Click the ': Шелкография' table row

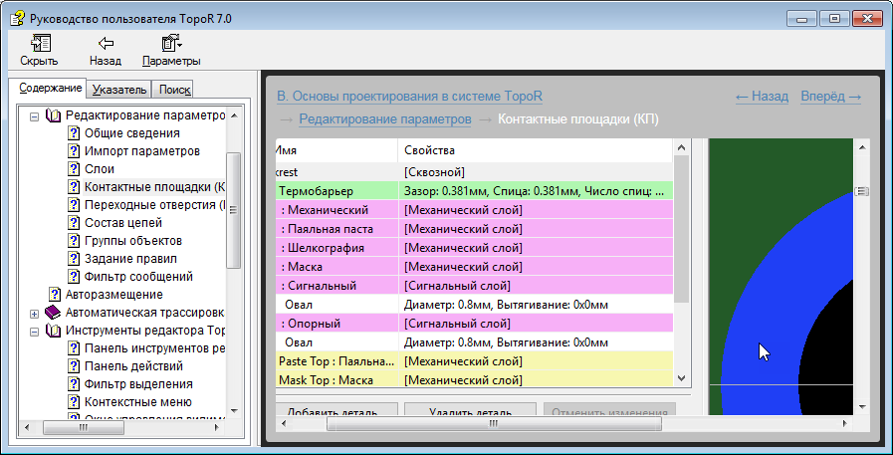click(x=475, y=248)
